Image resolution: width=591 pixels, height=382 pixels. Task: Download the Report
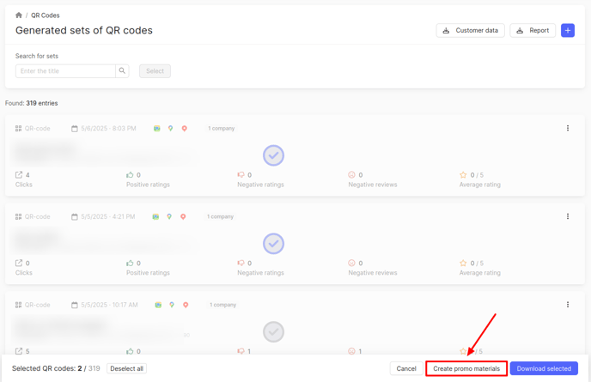[x=533, y=31]
